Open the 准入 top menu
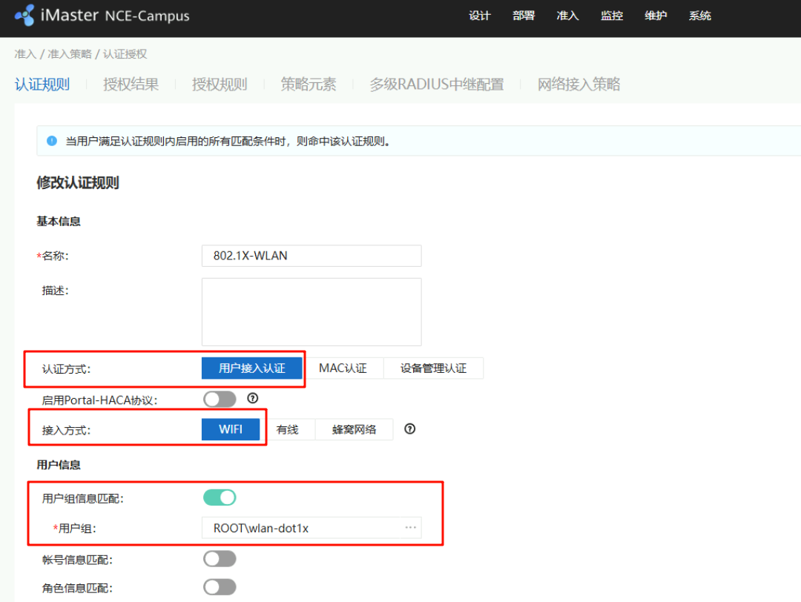This screenshot has height=602, width=801. pyautogui.click(x=567, y=16)
